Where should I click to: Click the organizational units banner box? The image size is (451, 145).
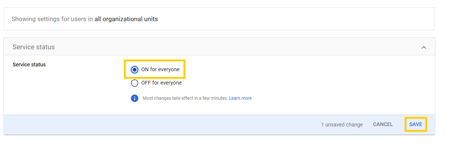pyautogui.click(x=219, y=19)
